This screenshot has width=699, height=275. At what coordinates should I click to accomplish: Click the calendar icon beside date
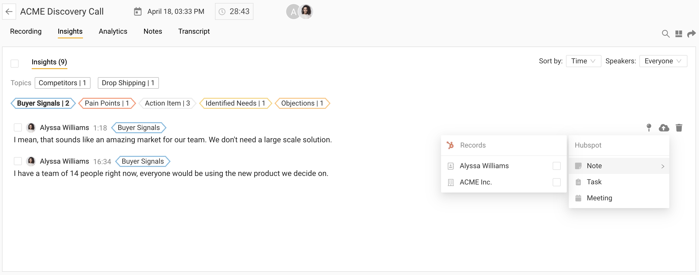point(138,12)
